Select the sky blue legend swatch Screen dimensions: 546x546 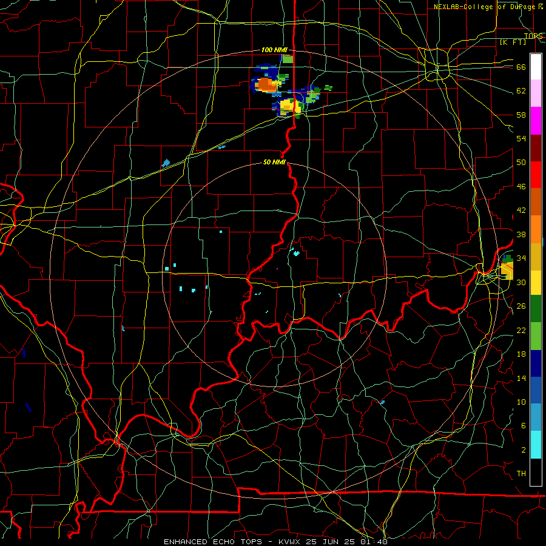click(x=536, y=417)
